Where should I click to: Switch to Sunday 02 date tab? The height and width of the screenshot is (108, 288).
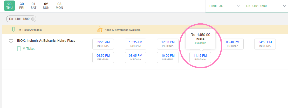(x=46, y=6)
